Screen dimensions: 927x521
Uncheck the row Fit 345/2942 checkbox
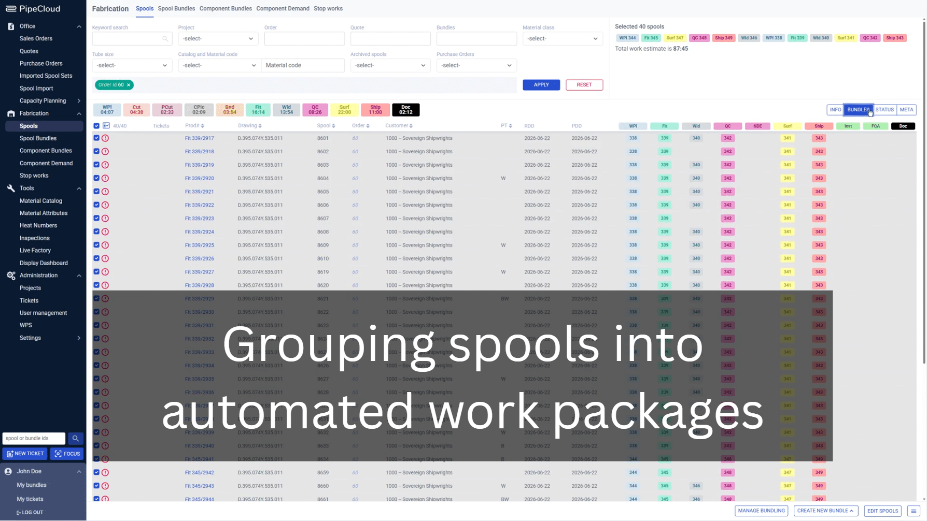pyautogui.click(x=96, y=472)
